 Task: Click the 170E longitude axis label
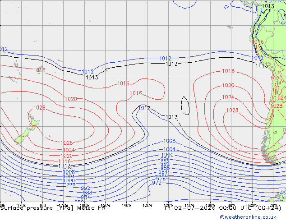pos(21,206)
